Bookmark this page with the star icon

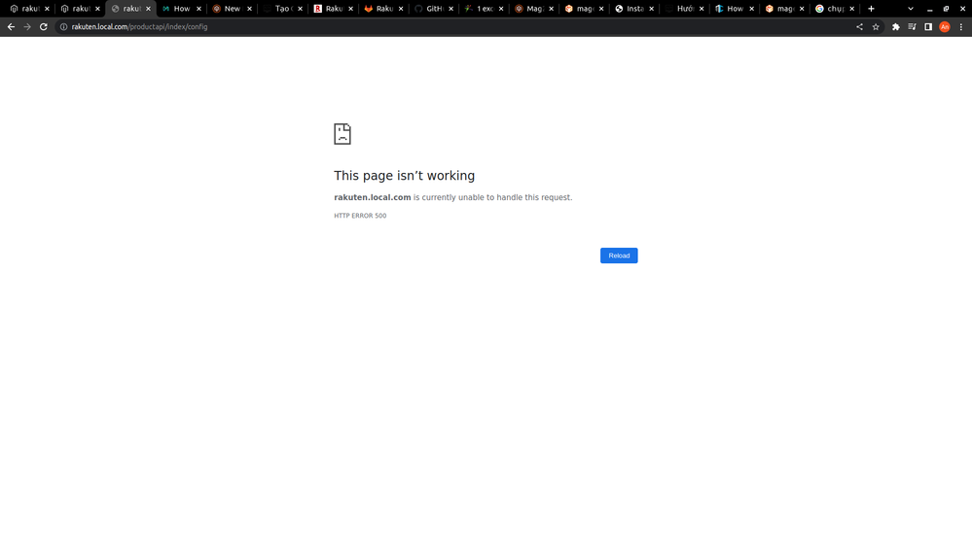pyautogui.click(x=876, y=26)
